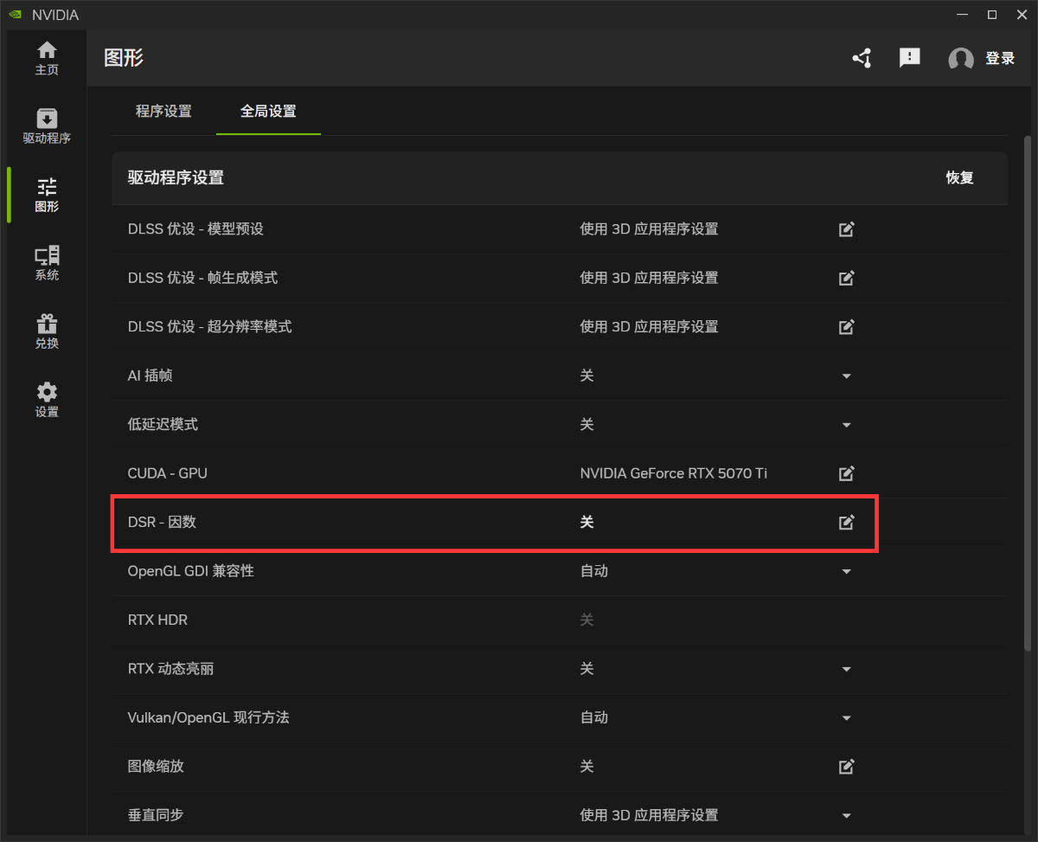Image resolution: width=1038 pixels, height=842 pixels.
Task: Expand OpenGL GDI 兼容性 dropdown
Action: (x=847, y=572)
